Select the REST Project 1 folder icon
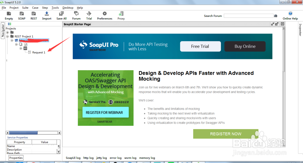 tap(12, 36)
